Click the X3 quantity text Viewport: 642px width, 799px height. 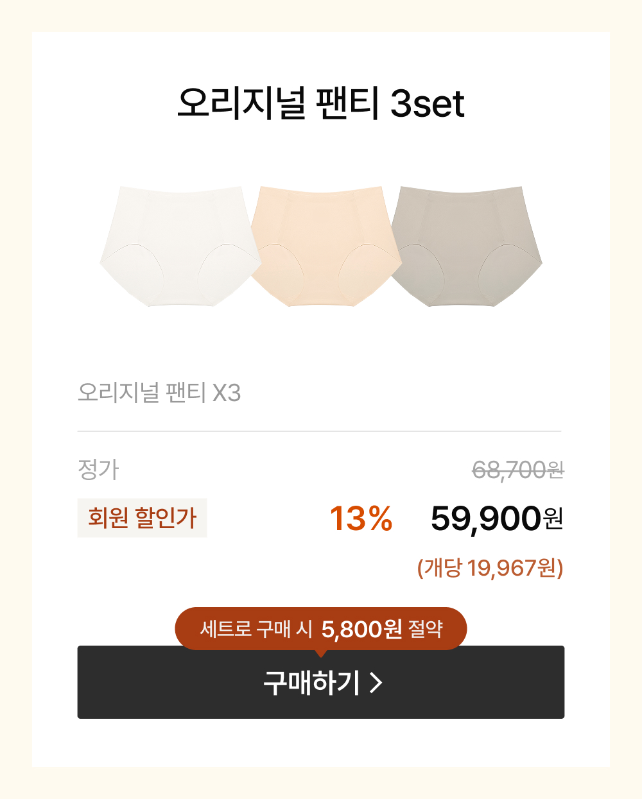click(x=227, y=393)
